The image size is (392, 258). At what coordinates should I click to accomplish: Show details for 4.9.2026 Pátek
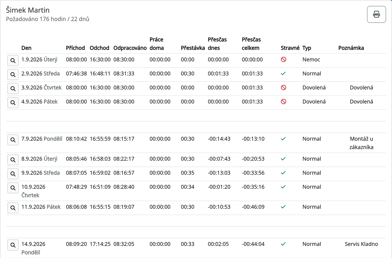[x=13, y=103]
